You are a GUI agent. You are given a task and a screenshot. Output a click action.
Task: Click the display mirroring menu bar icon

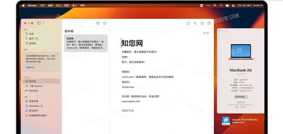[x=227, y=5]
